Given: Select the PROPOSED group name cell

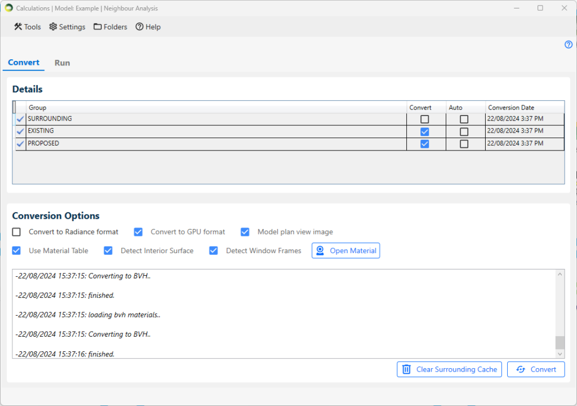Looking at the screenshot, I should coord(216,144).
